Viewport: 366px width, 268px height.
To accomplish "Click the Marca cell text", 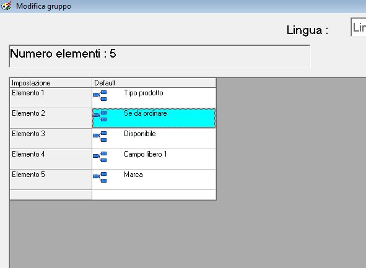I will tap(133, 175).
